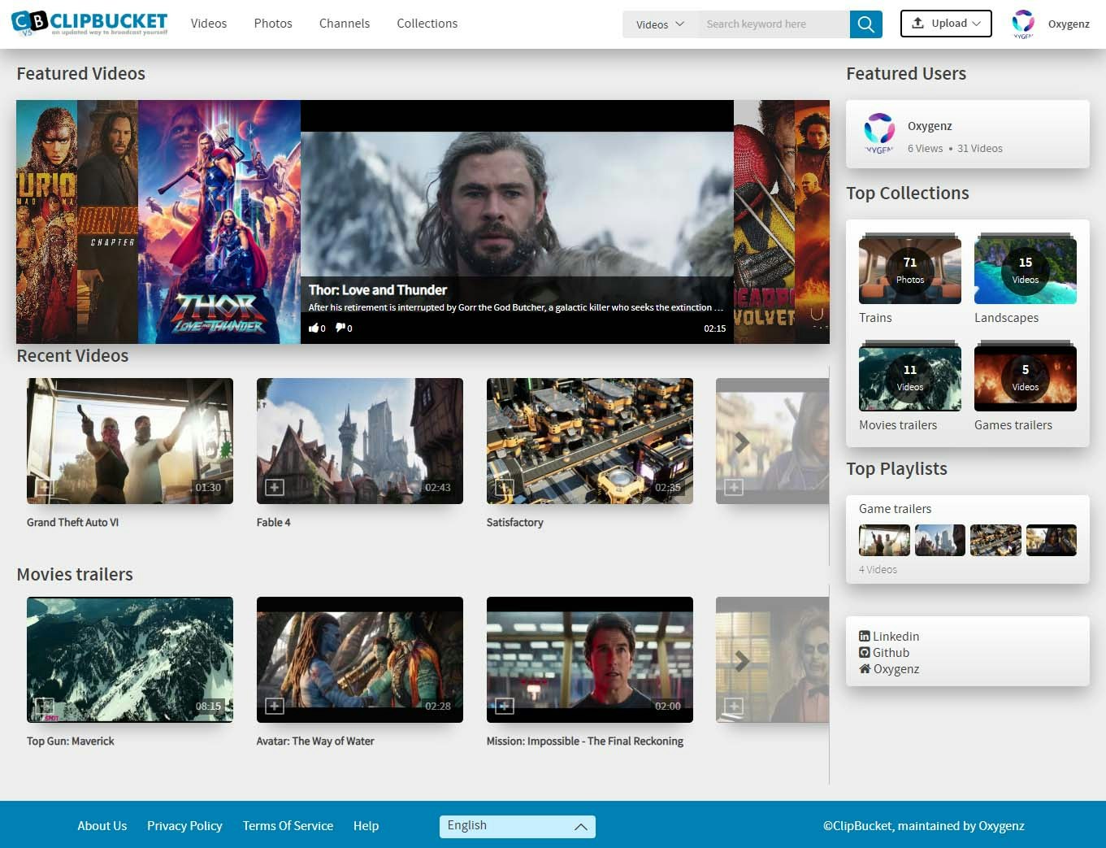This screenshot has width=1106, height=848.
Task: Click plus icon on Fable 4 thumbnail
Action: pyautogui.click(x=275, y=487)
